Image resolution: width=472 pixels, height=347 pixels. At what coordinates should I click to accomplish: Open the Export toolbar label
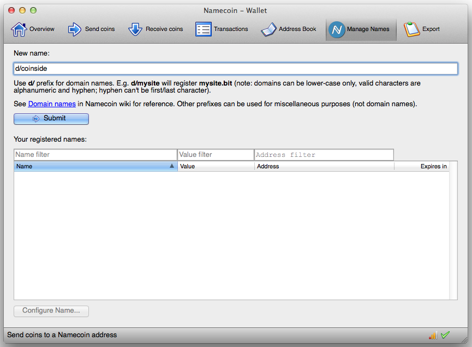point(431,29)
